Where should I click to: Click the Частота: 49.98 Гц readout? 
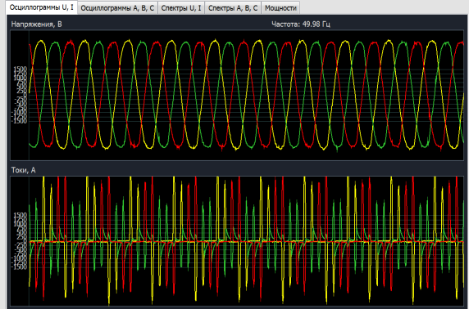(x=301, y=25)
